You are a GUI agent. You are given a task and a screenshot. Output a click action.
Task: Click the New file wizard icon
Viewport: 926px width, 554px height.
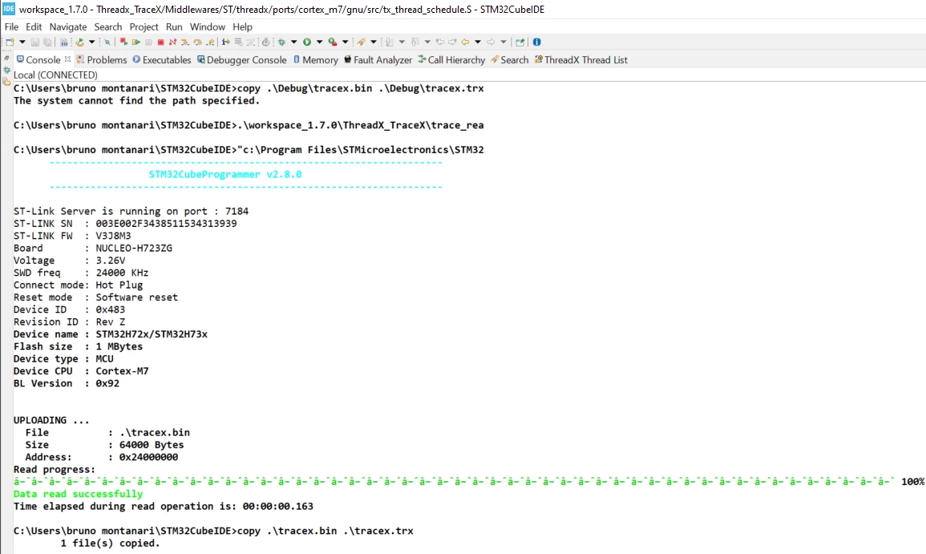[x=10, y=42]
